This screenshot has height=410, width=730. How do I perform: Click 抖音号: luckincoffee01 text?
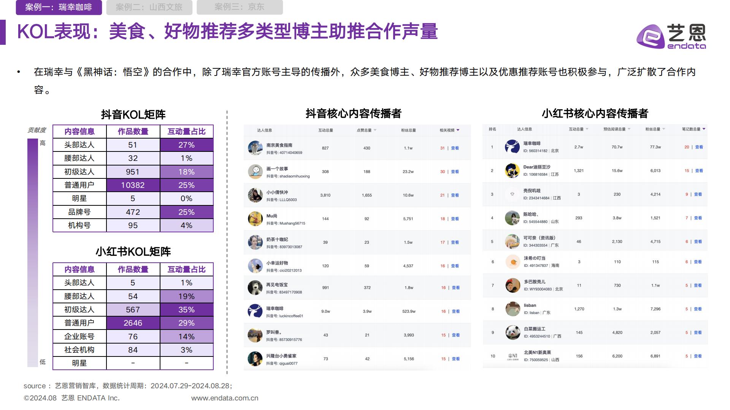pyautogui.click(x=284, y=316)
